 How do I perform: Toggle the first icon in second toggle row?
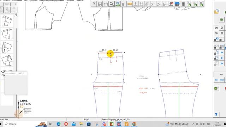click(x=216, y=47)
